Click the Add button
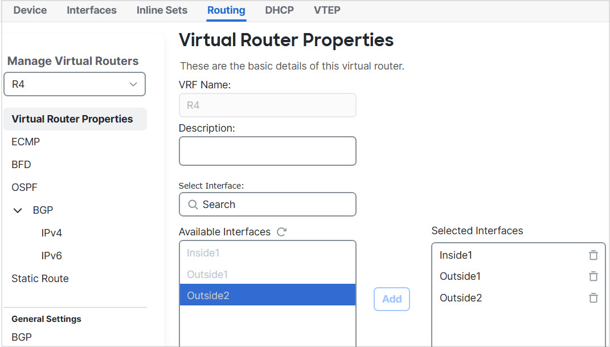The width and height of the screenshot is (610, 347). 391,299
